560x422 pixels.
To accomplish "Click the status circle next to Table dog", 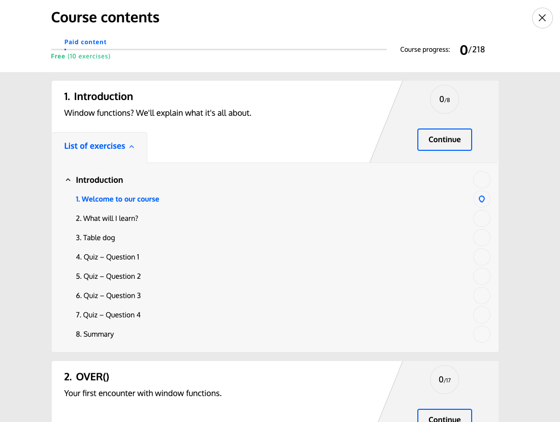I will click(482, 238).
